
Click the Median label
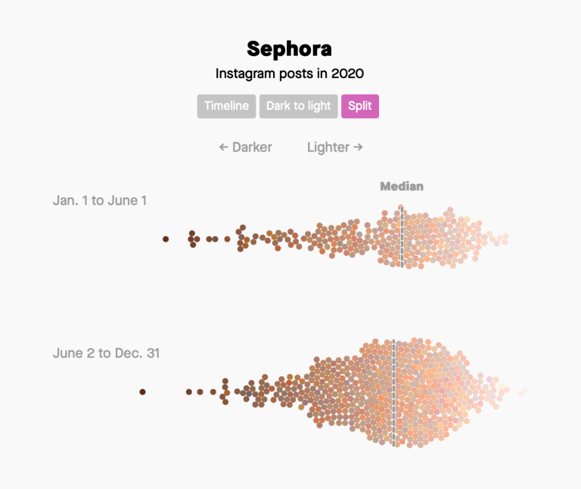coord(401,186)
